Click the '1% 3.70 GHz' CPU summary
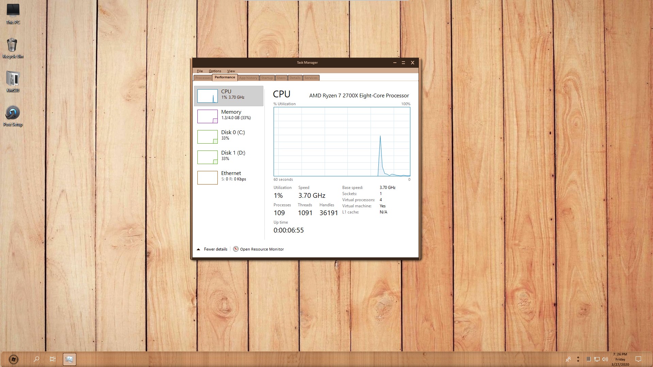 233,97
